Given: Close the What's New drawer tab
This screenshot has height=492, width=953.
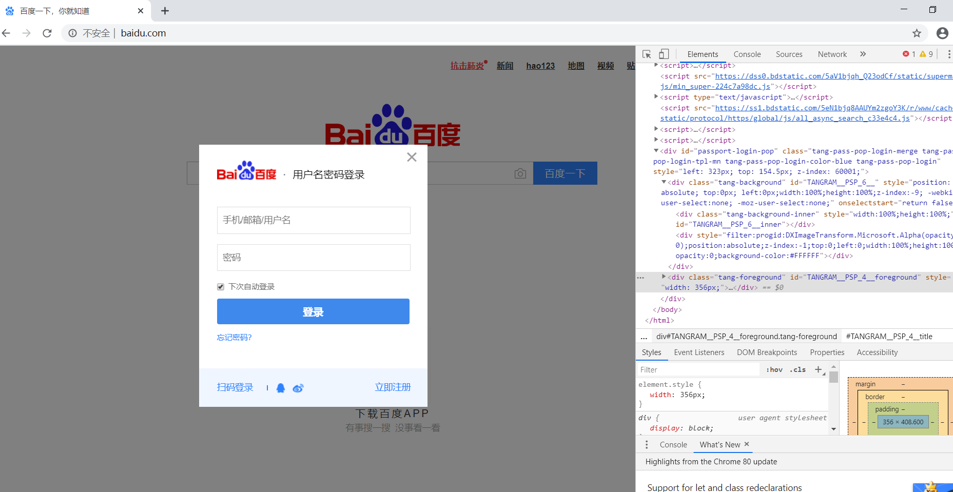Looking at the screenshot, I should pos(747,444).
